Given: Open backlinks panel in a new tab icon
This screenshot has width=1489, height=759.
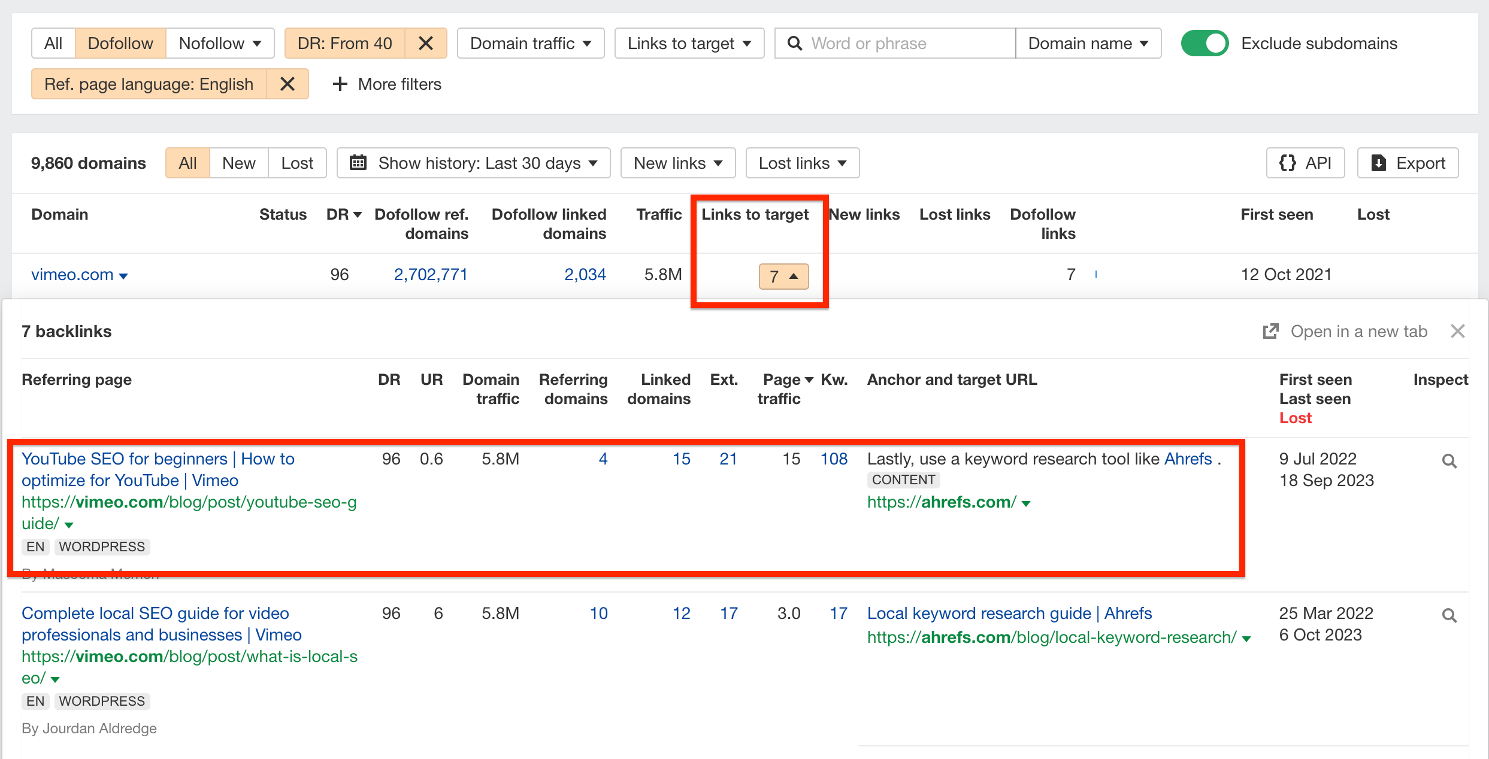Looking at the screenshot, I should [x=1270, y=331].
